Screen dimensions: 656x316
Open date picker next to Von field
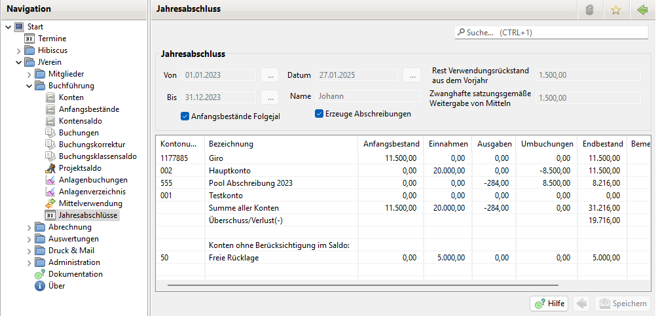pyautogui.click(x=270, y=75)
